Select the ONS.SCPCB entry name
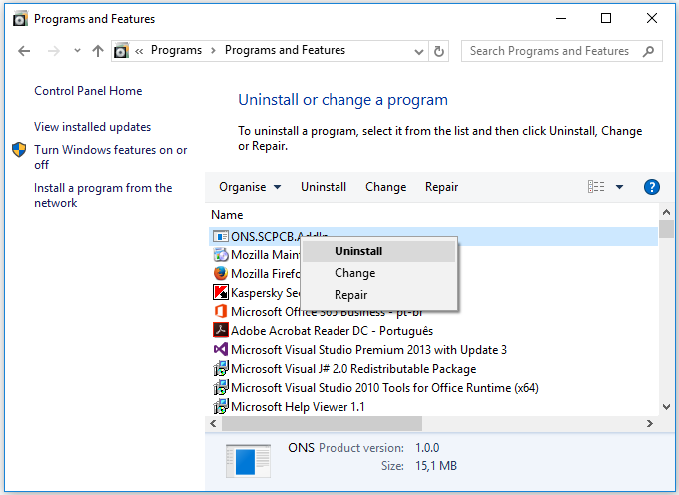Viewport: 679px width, 495px height. pos(266,237)
